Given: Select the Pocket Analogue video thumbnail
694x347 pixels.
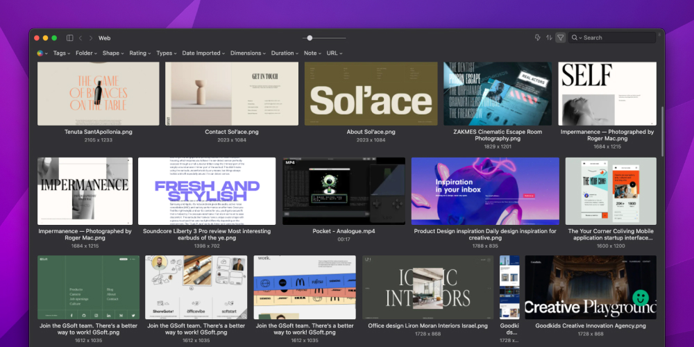Looking at the screenshot, I should click(344, 192).
